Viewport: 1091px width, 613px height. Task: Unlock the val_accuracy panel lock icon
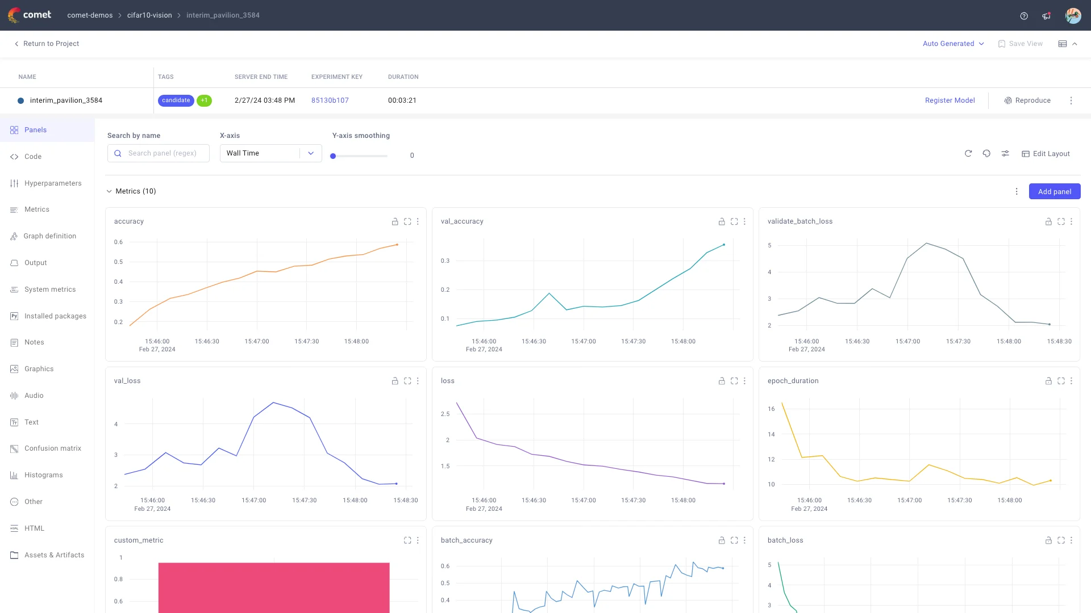click(x=722, y=222)
